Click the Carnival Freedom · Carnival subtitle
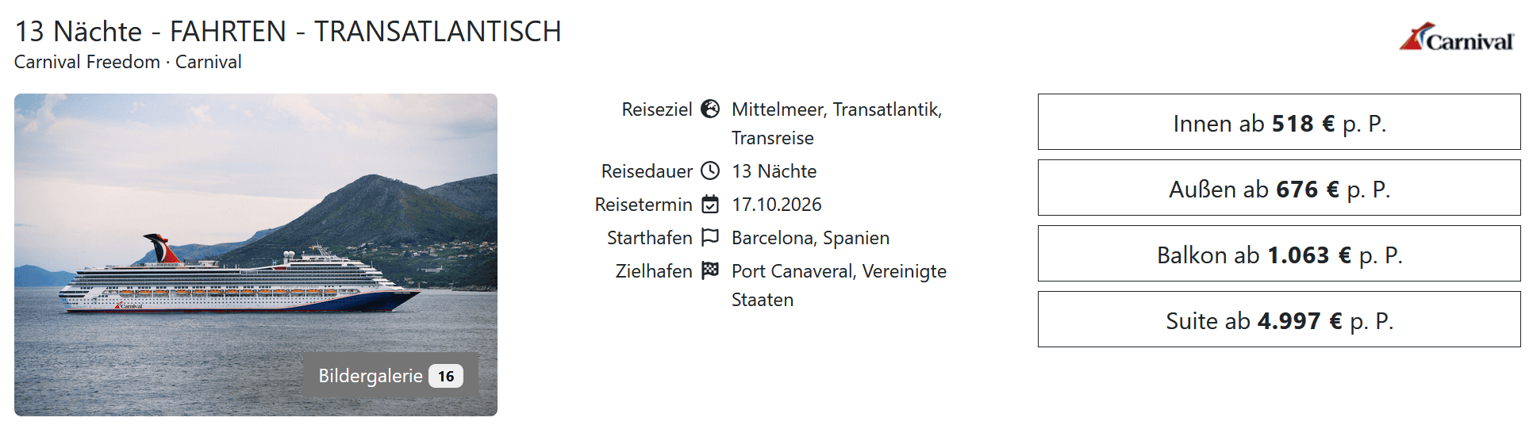 [128, 62]
